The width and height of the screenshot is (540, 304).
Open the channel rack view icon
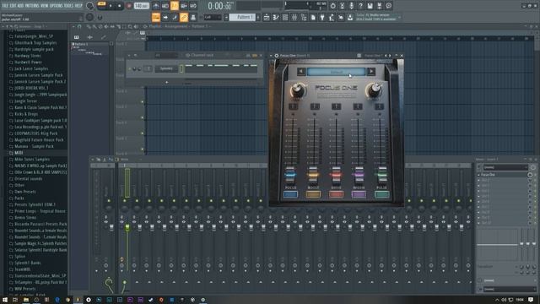285,17
